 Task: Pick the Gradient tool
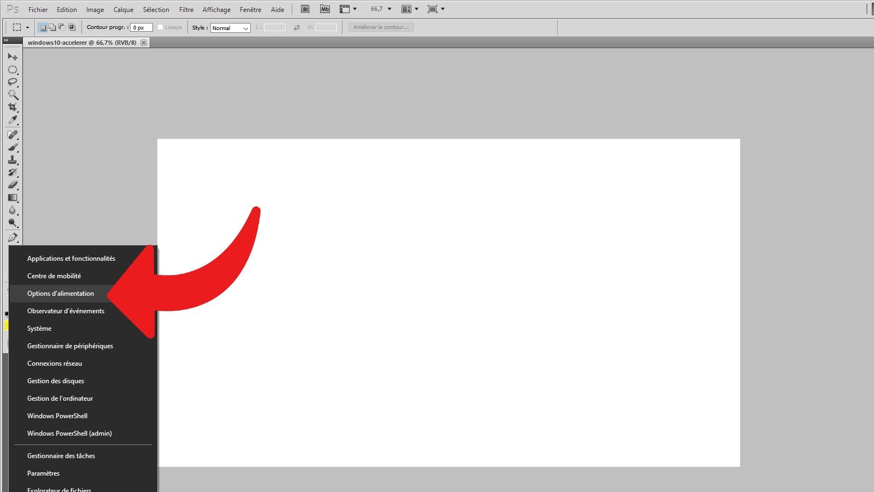(12, 198)
